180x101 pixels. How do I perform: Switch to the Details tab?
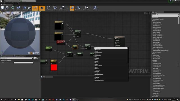(x=4, y=56)
